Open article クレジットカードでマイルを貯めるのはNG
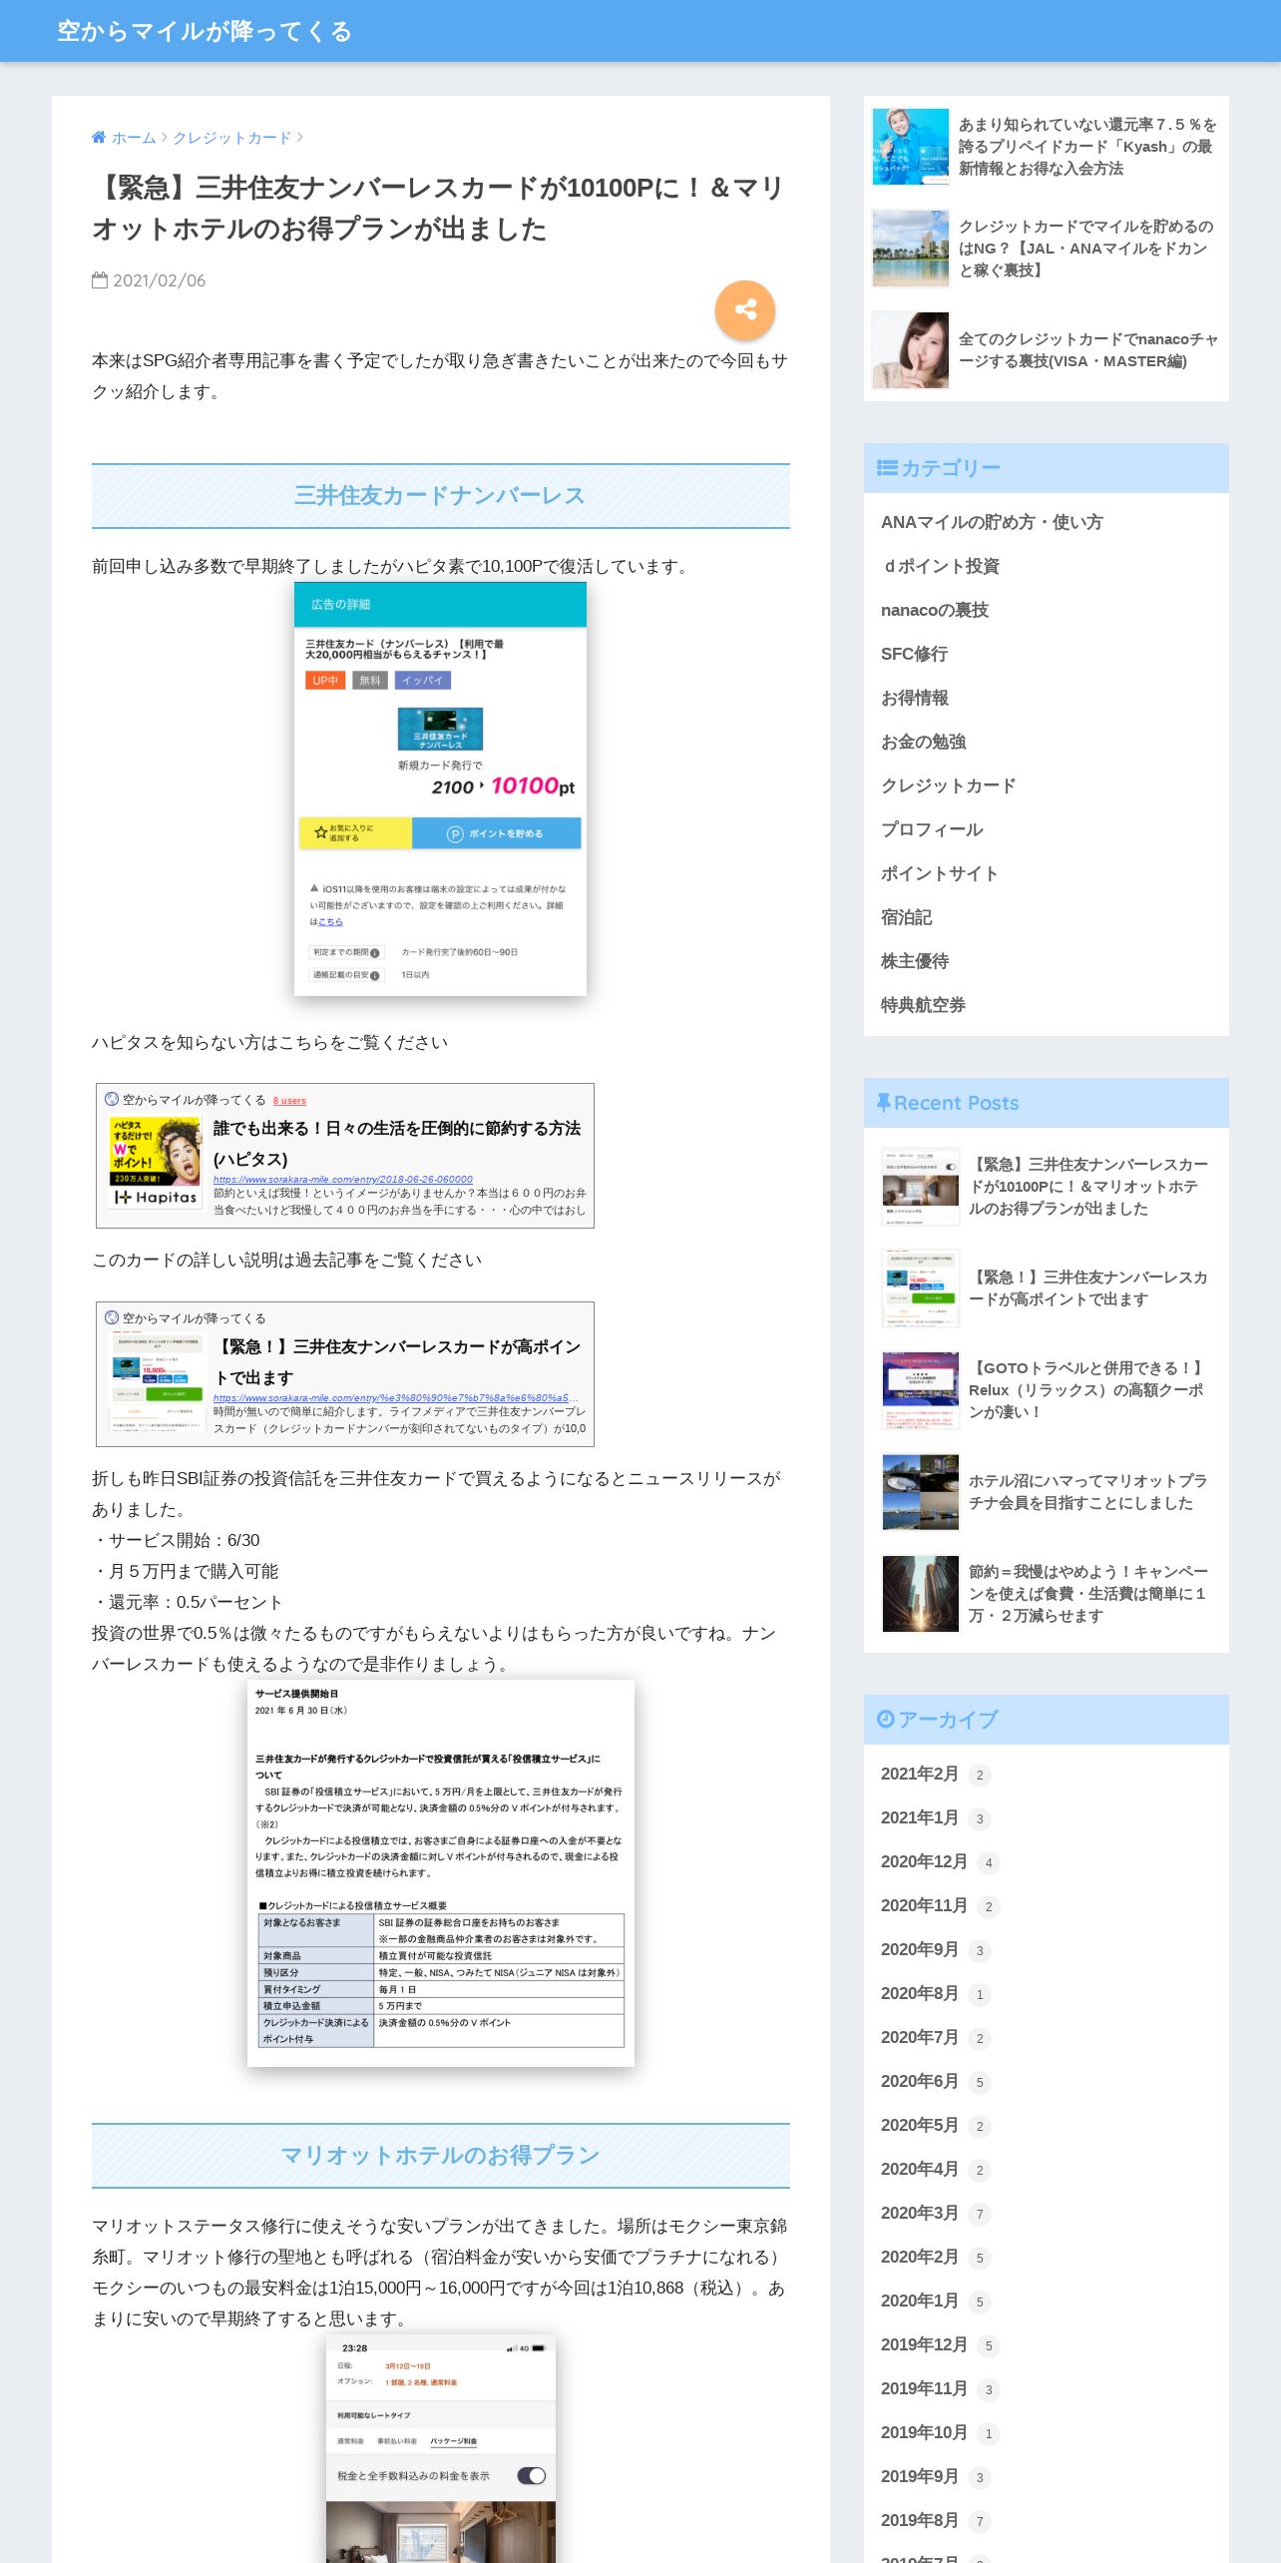Screen dimensions: 1281x2563 click(x=1088, y=249)
